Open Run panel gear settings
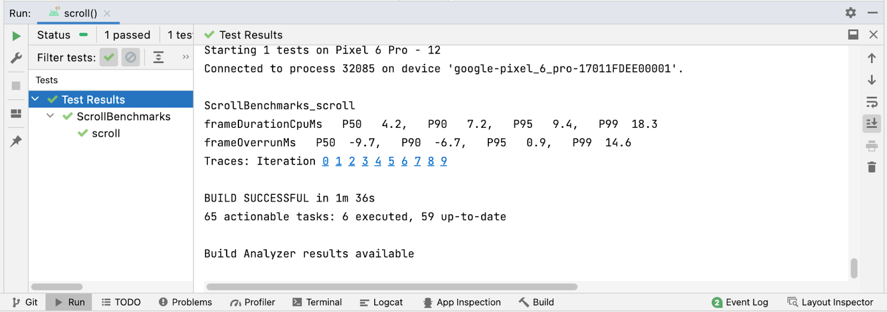The height and width of the screenshot is (312, 887). point(850,13)
